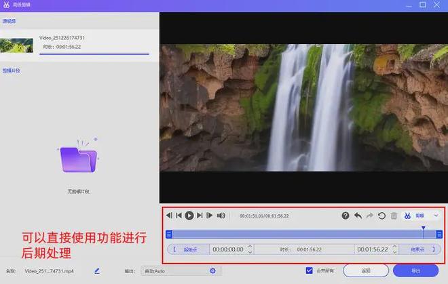Click the 剪辑 scissors button
Image resolution: width=448 pixels, height=284 pixels.
click(415, 216)
